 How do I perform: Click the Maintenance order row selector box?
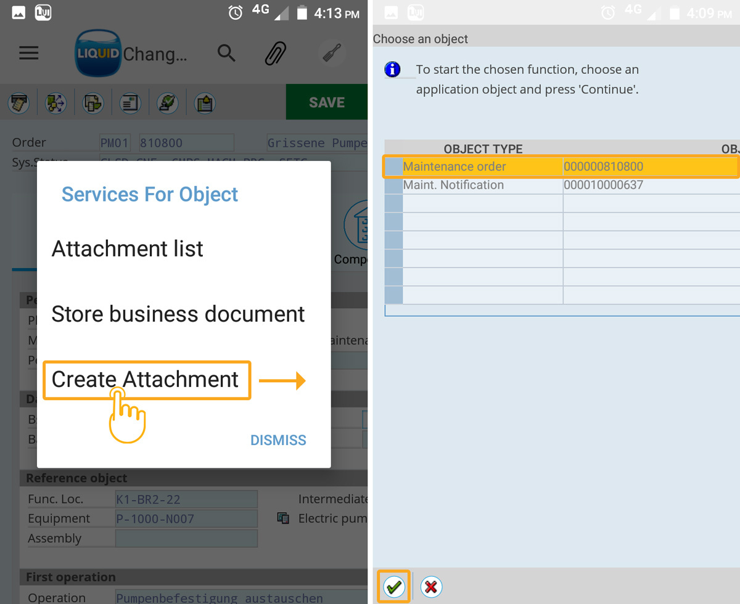[393, 166]
